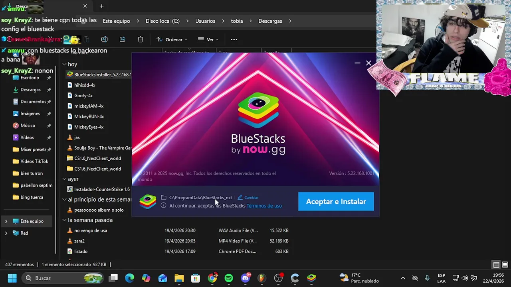Collapse the hoy group
The image size is (511, 287).
pos(64,64)
